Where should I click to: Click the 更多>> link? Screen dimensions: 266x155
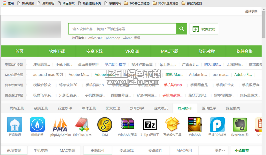220,150
